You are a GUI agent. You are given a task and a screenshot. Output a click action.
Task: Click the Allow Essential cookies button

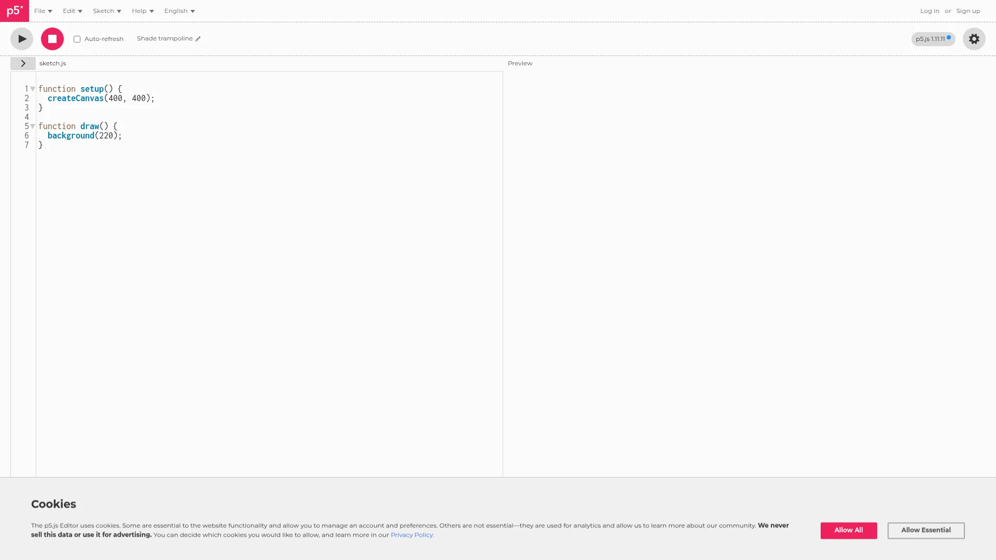(x=925, y=530)
